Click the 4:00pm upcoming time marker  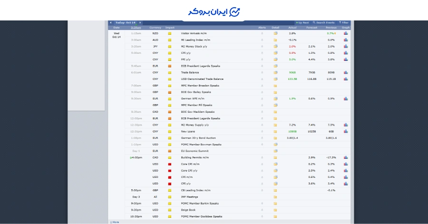[x=136, y=157]
